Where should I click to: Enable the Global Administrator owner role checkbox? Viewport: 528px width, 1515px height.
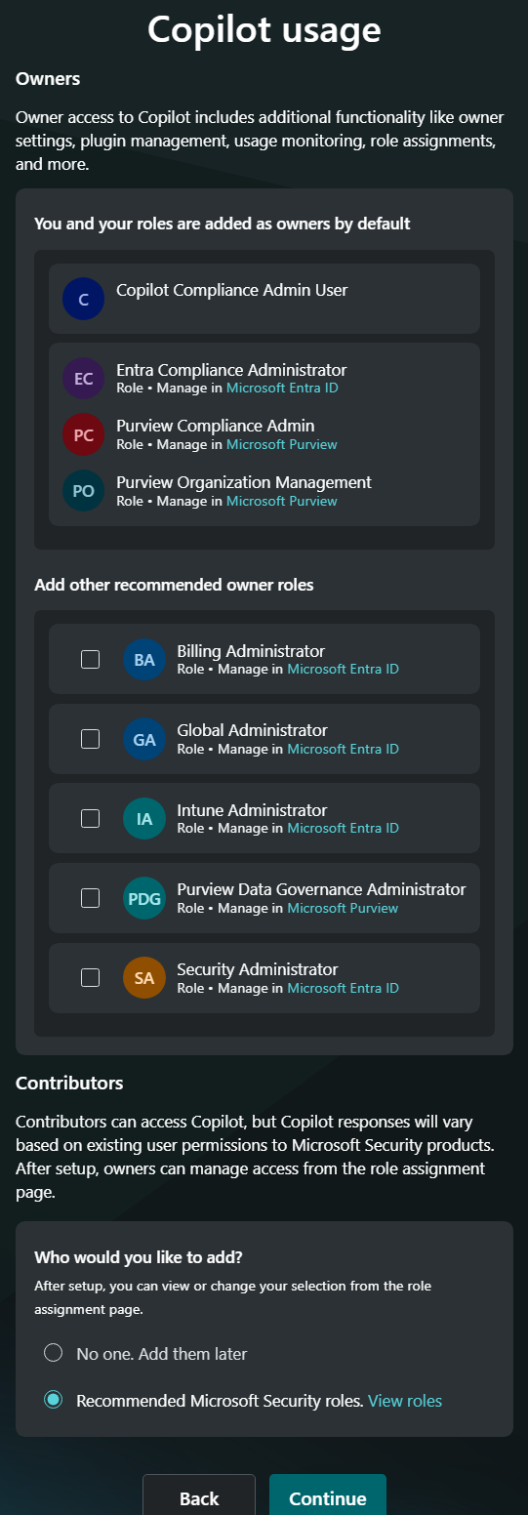[x=90, y=739]
